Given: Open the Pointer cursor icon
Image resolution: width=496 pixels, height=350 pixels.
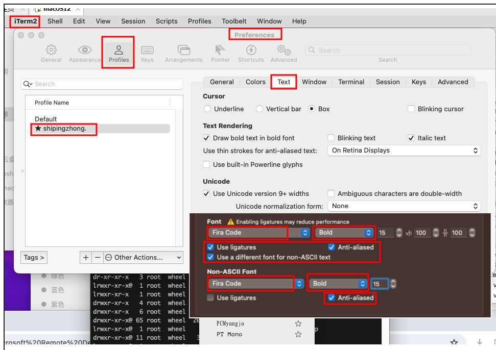Looking at the screenshot, I should (x=220, y=50).
